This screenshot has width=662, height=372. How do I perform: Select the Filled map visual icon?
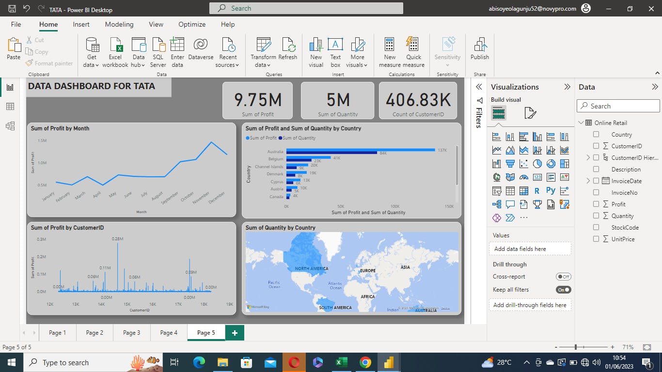click(x=510, y=177)
